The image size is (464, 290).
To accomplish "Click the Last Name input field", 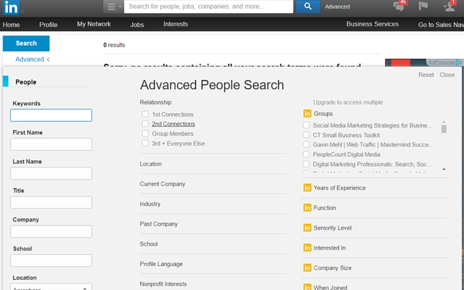I will point(51,173).
